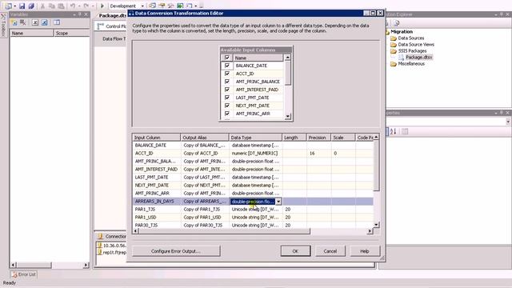Add a variable in Variables panel
This screenshot has height=288, width=512.
coord(14,22)
